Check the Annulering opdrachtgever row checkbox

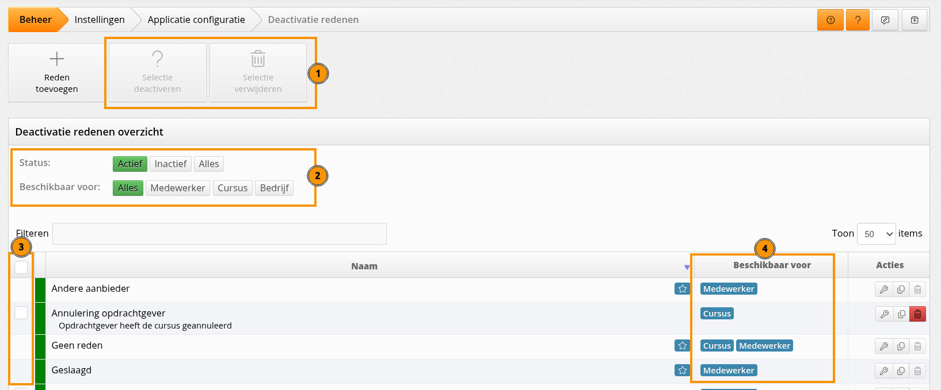[x=21, y=313]
